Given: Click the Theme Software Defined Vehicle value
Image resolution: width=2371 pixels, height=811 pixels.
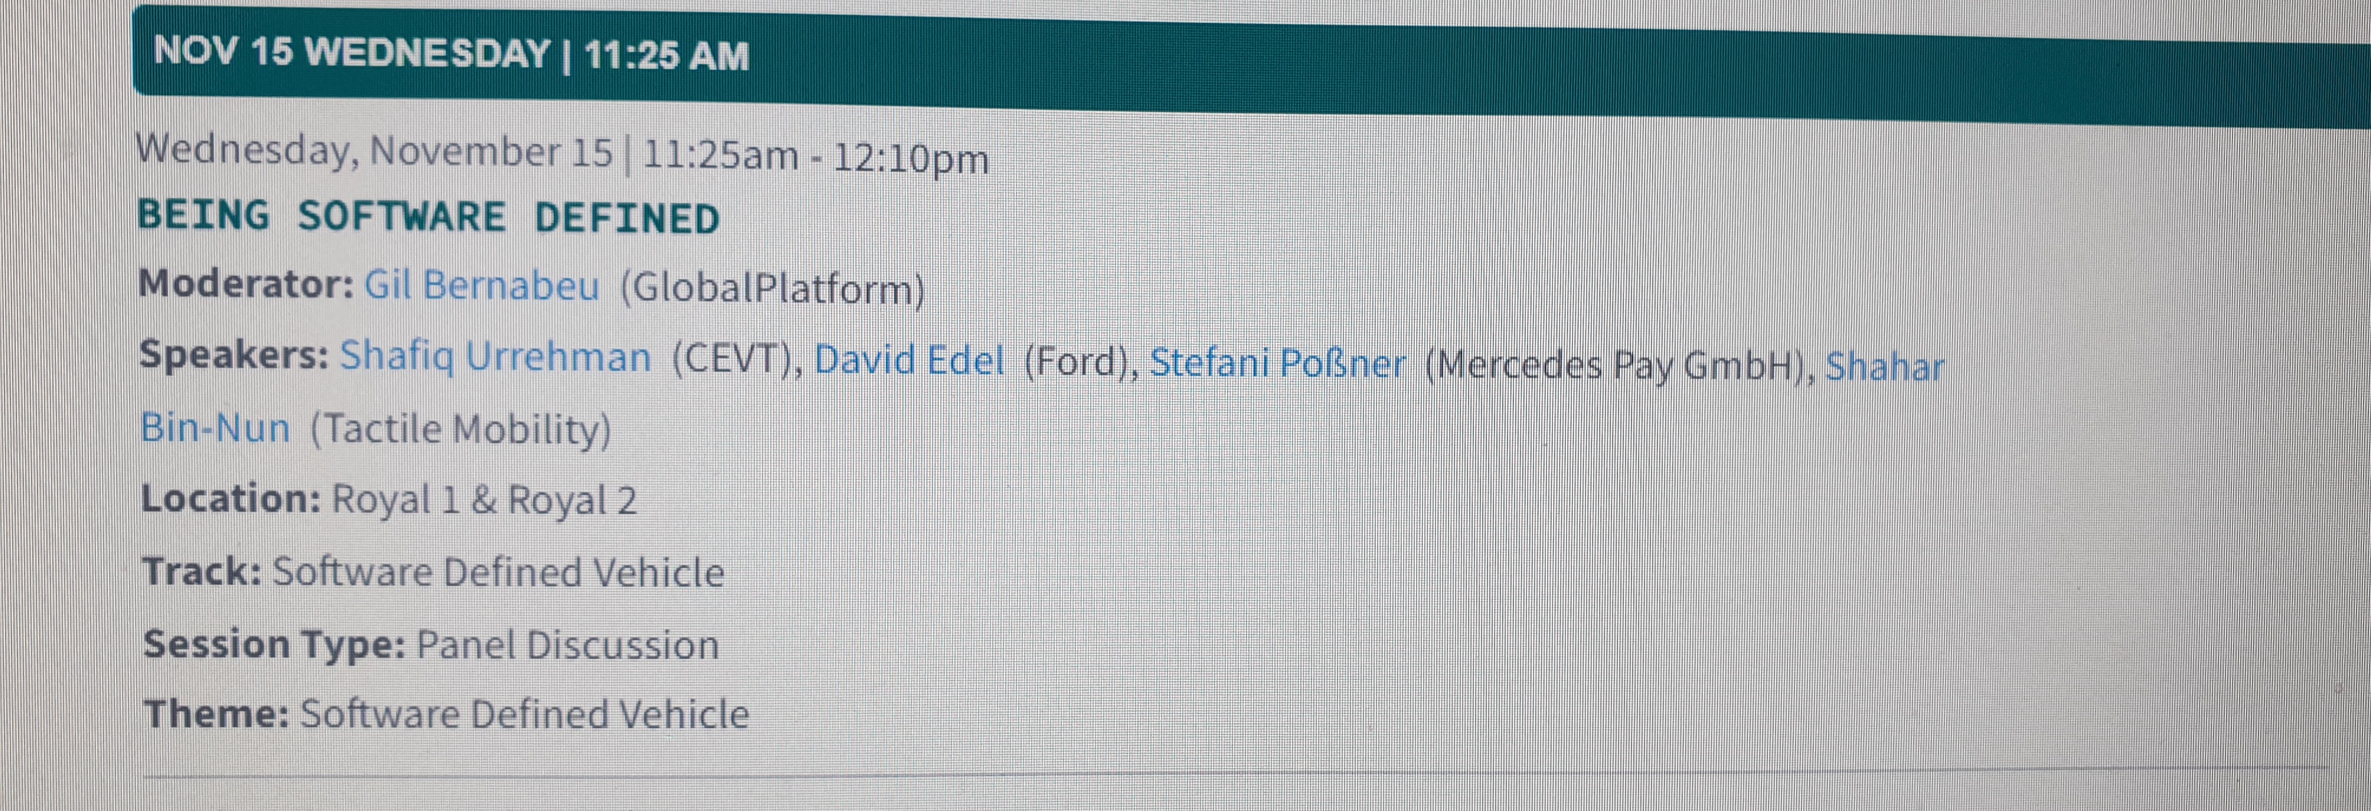Looking at the screenshot, I should [x=525, y=715].
